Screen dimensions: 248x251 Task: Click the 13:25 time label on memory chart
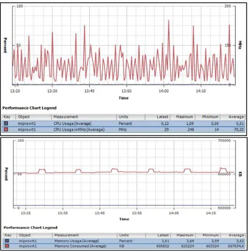[x=26, y=213]
